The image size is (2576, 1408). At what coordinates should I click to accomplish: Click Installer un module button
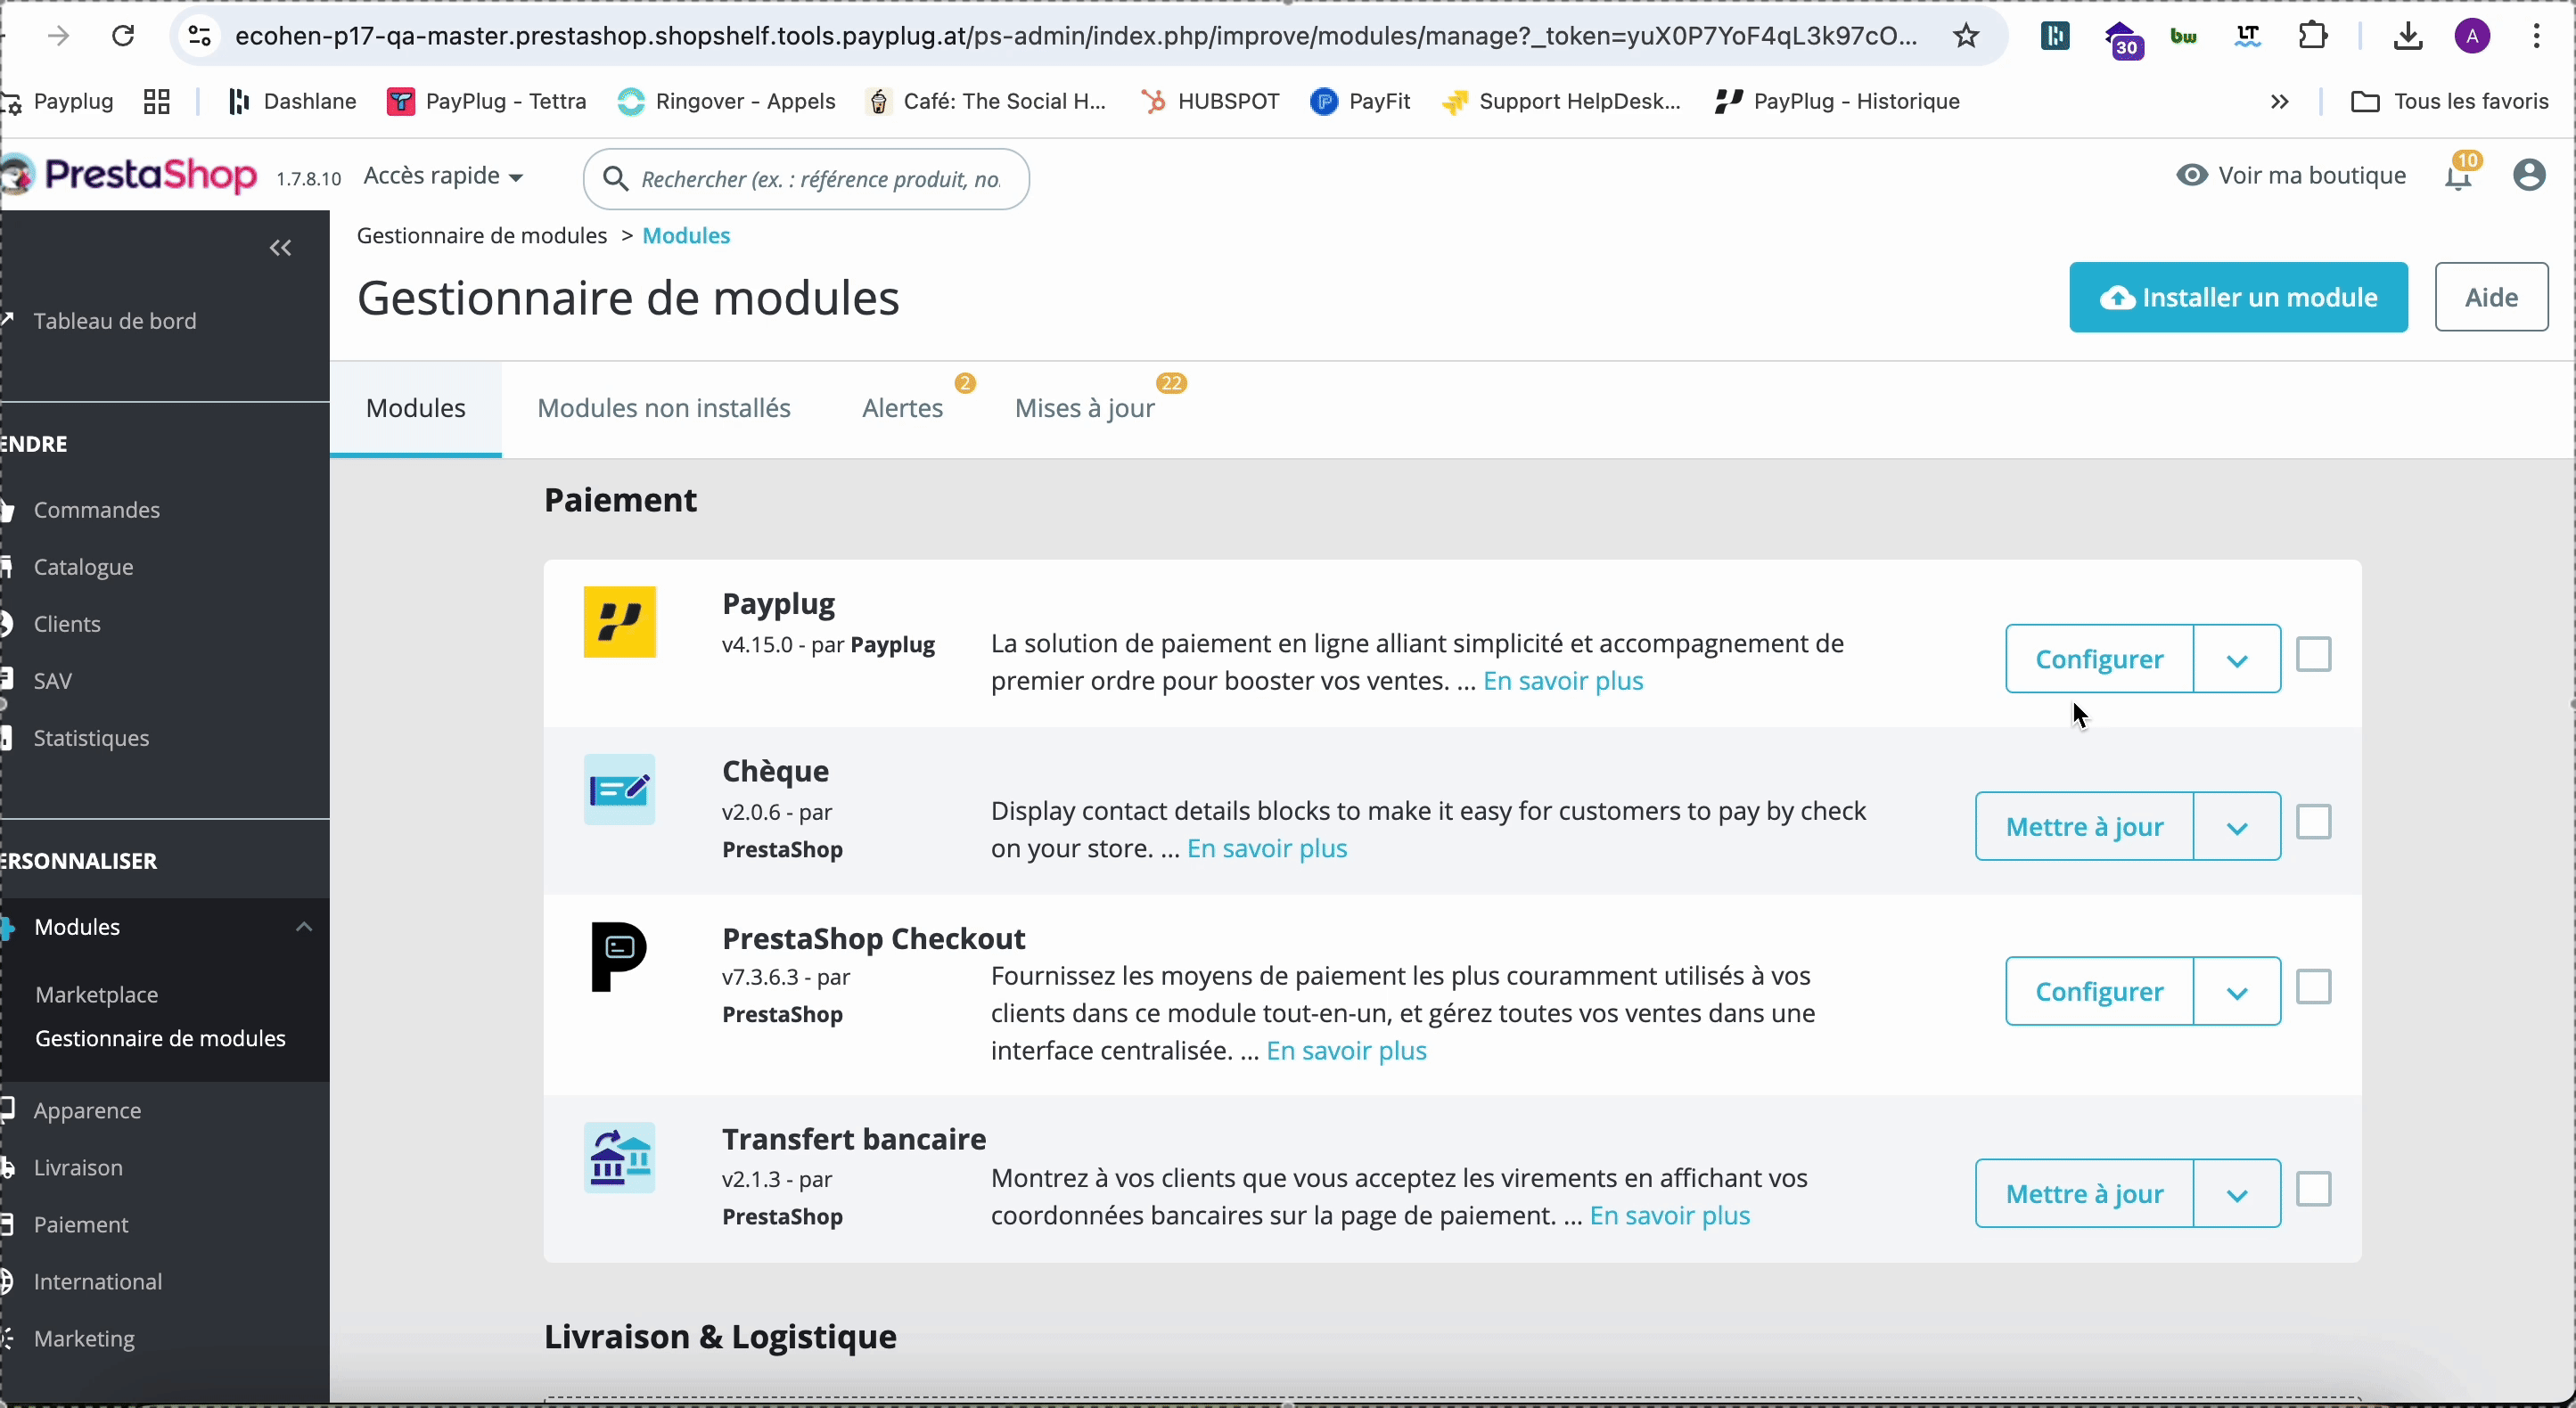2238,298
